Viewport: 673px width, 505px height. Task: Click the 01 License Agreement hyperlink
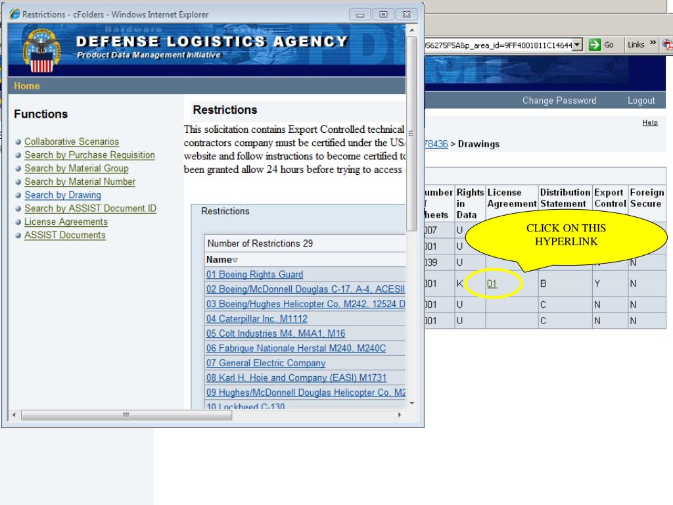coord(492,284)
